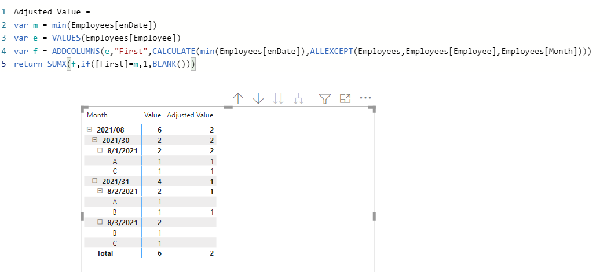
Task: Select employee C under 8/3/2021
Action: pos(115,243)
